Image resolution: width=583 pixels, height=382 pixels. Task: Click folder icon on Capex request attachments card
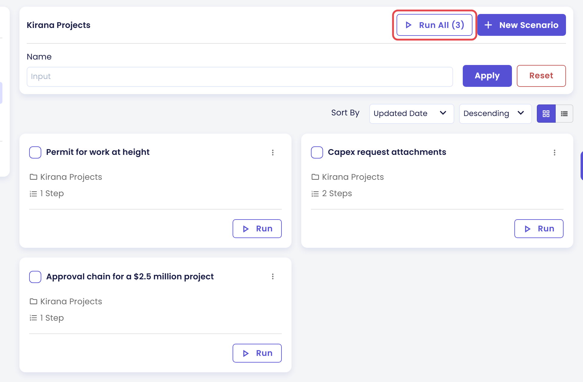[315, 177]
